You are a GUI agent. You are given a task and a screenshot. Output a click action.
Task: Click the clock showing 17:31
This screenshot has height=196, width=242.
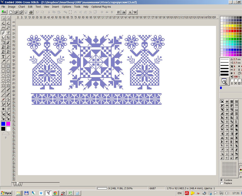pyautogui.click(x=236, y=193)
